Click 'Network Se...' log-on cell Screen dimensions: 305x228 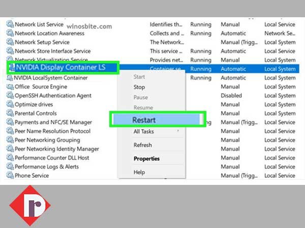(x=280, y=33)
